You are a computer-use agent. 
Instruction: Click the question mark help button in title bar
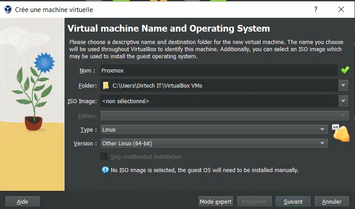coord(315,9)
